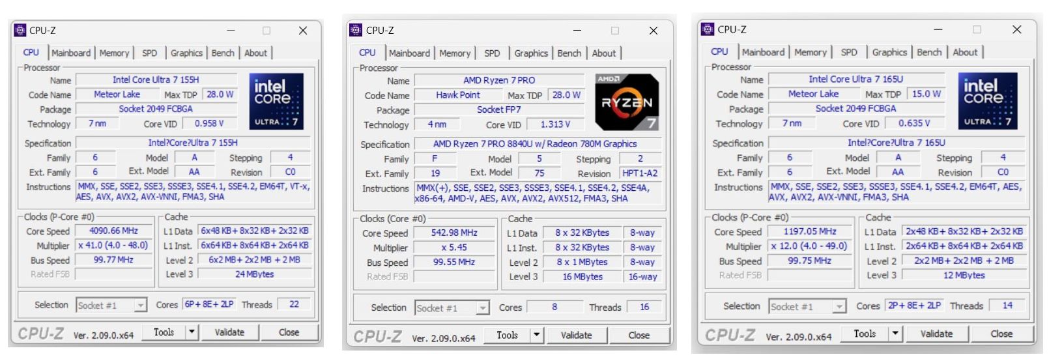Switch to Memory tab in the 155H window
Viewport: 1049px width, 359px height.
pyautogui.click(x=114, y=53)
